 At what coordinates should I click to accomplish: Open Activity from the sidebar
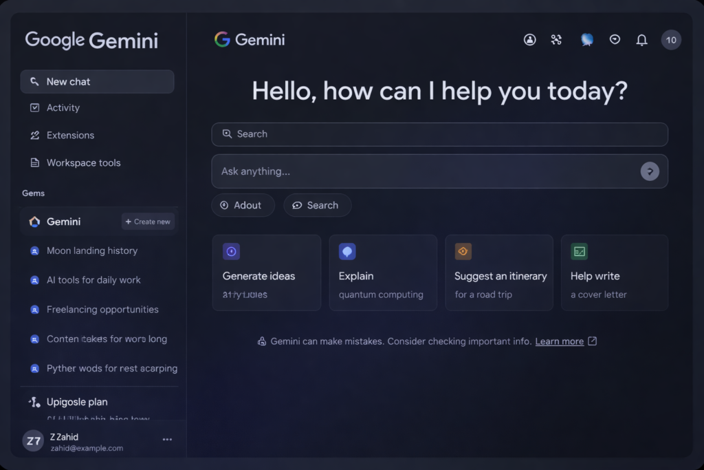(x=63, y=108)
